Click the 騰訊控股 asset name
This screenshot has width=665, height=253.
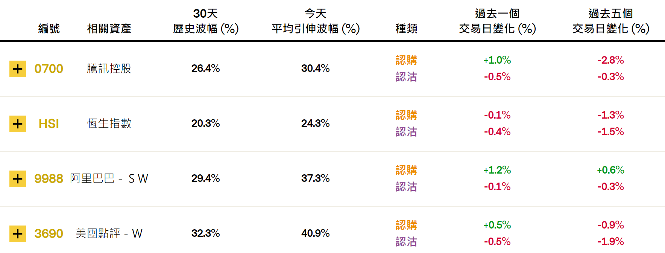[x=109, y=69]
